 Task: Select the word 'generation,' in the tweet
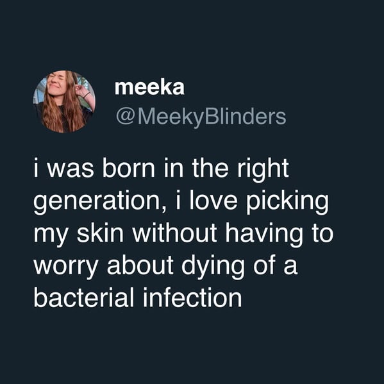pos(100,203)
